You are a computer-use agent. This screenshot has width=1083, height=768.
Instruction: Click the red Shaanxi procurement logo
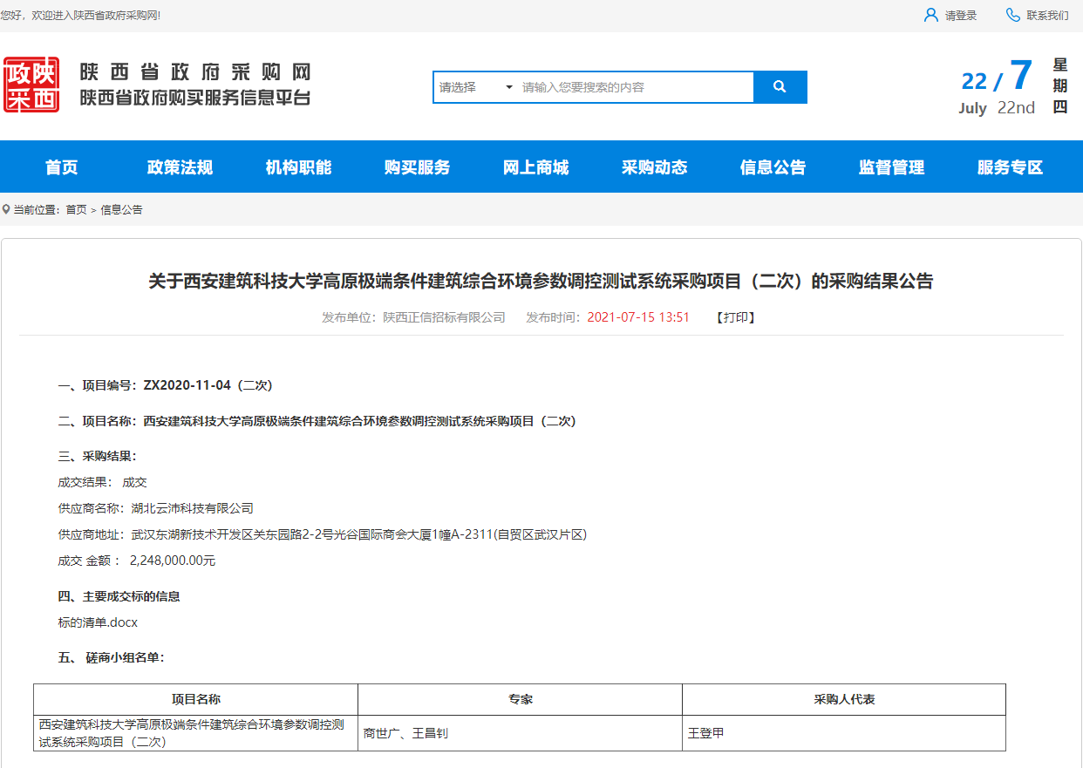[x=31, y=85]
